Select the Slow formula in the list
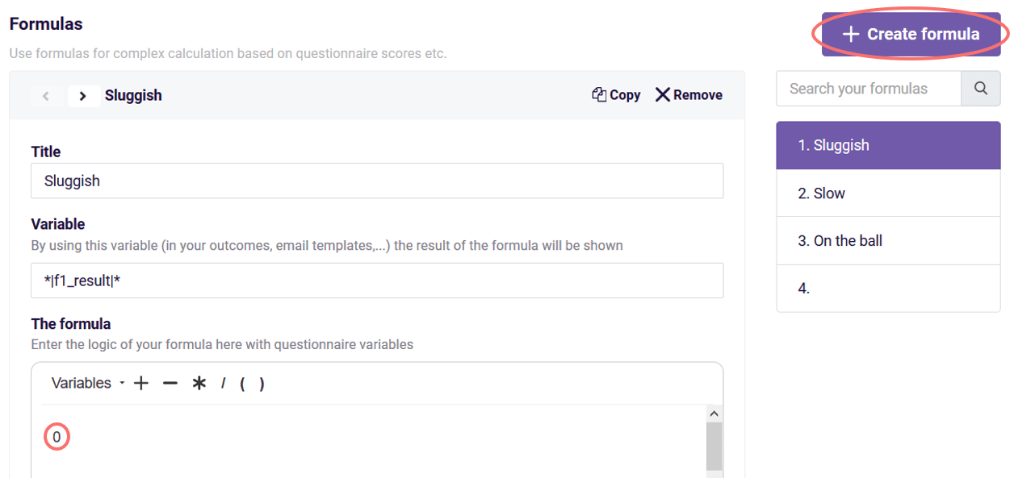Screen dimensions: 1014x478 coord(888,193)
